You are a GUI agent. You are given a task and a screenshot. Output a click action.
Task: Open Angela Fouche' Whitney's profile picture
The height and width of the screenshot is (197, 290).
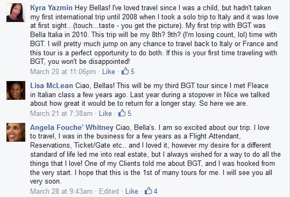(16, 132)
